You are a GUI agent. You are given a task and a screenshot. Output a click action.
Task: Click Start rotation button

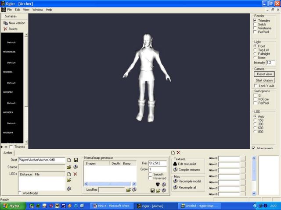click(264, 80)
